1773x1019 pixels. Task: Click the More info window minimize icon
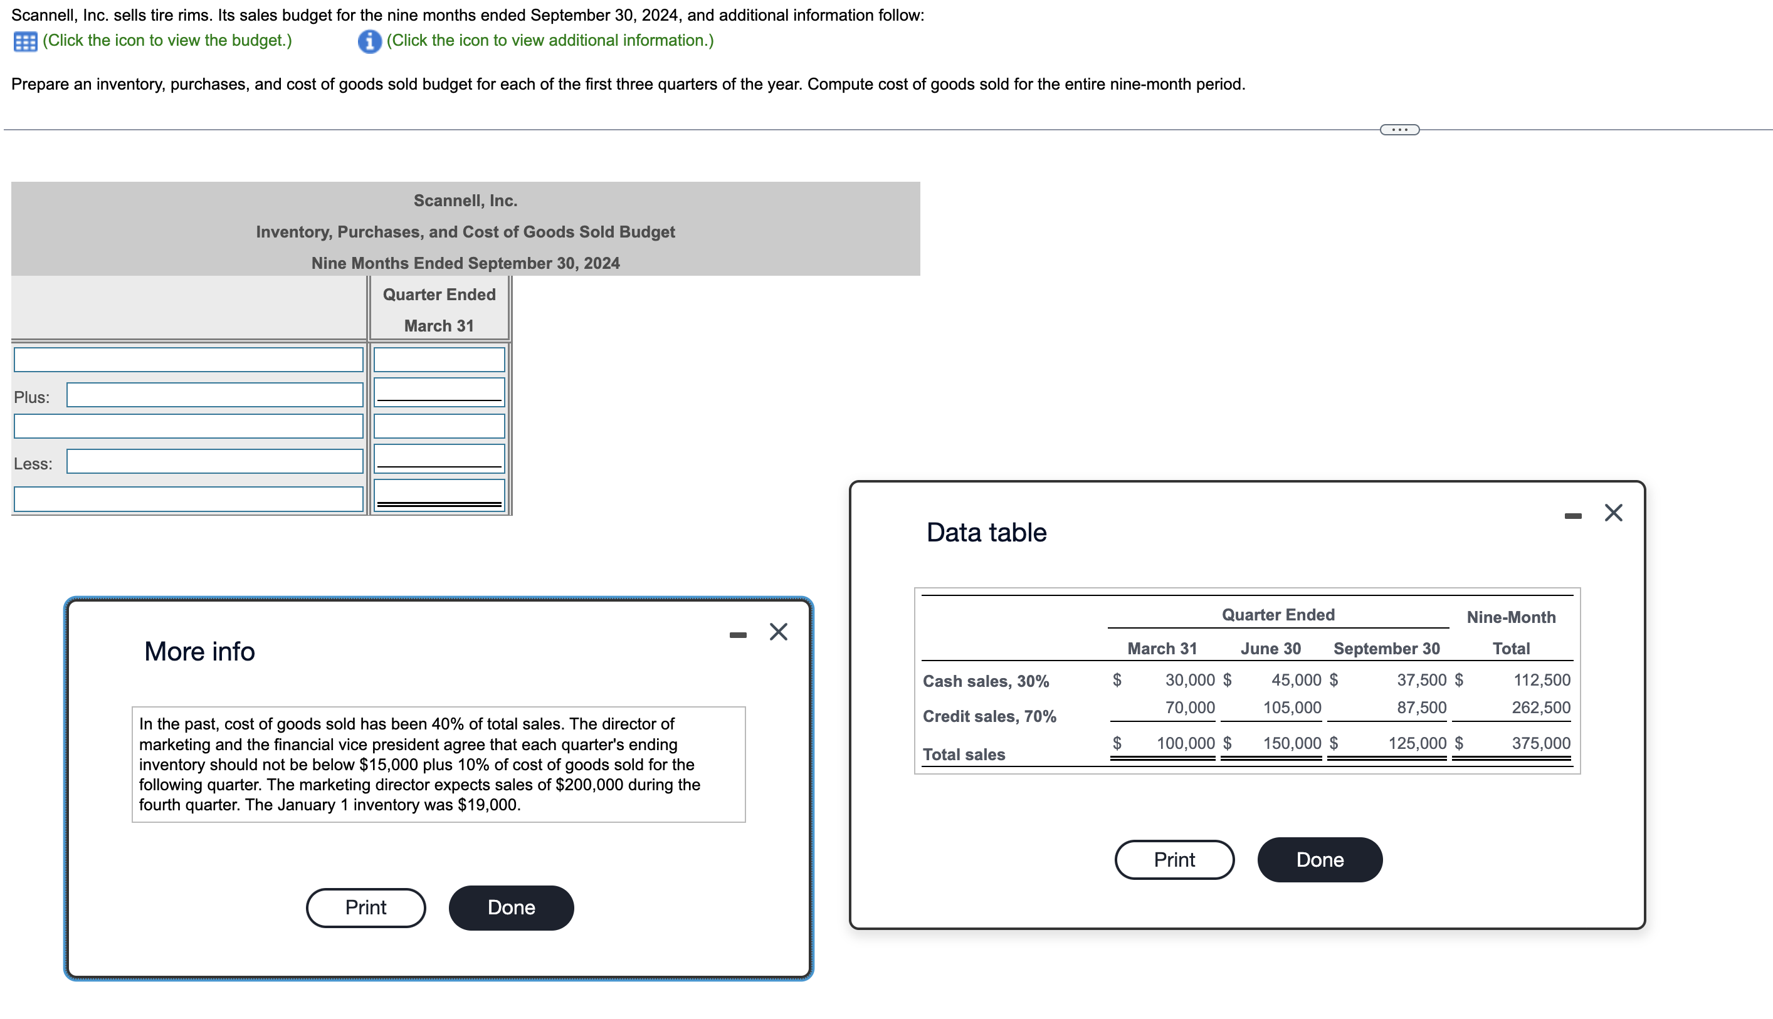[739, 632]
